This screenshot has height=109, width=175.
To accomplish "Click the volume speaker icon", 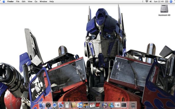I will tap(151, 1).
